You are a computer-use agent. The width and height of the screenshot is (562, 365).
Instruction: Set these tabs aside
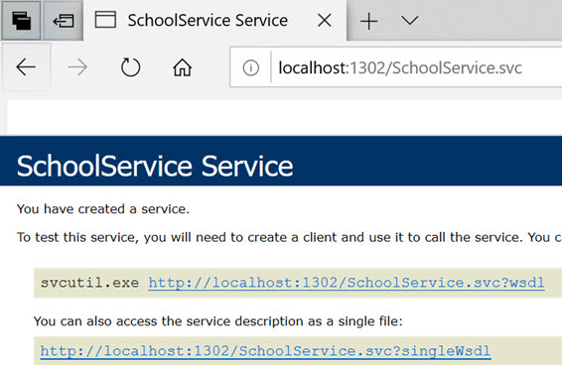click(x=64, y=21)
